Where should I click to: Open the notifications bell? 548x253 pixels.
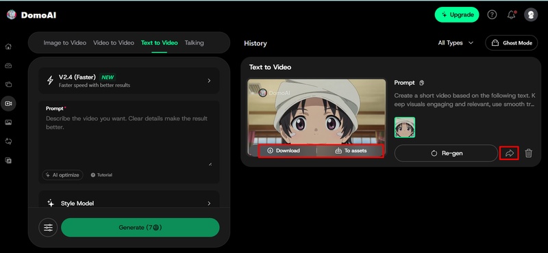click(511, 14)
